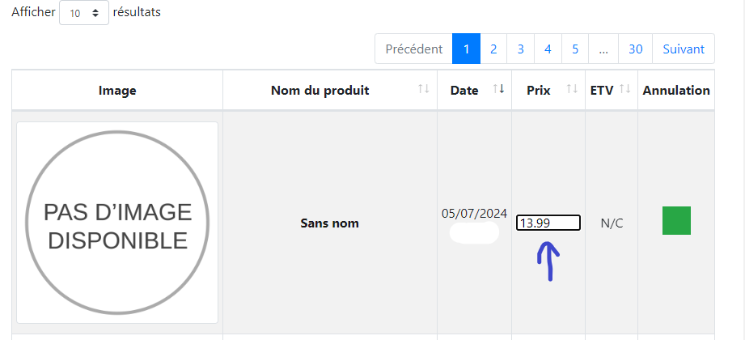Click the pagination ellipsis item
The height and width of the screenshot is (340, 745).
[603, 49]
